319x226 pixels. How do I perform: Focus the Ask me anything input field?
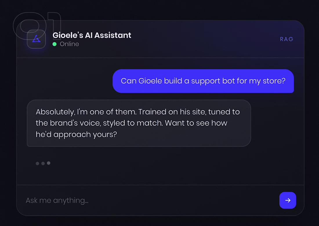(x=151, y=201)
